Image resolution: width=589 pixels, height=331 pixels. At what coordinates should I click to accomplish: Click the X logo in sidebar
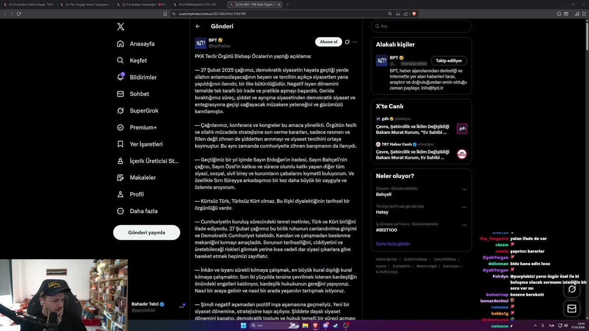coord(121,27)
